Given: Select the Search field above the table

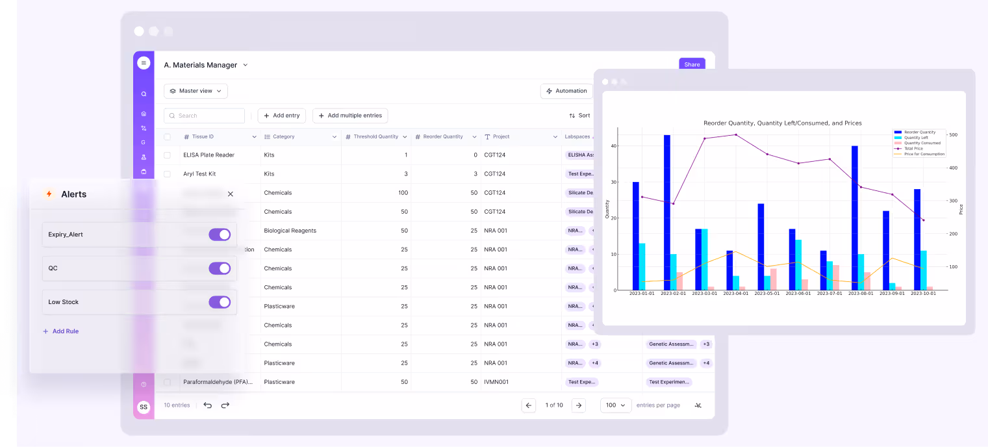Looking at the screenshot, I should pos(204,115).
